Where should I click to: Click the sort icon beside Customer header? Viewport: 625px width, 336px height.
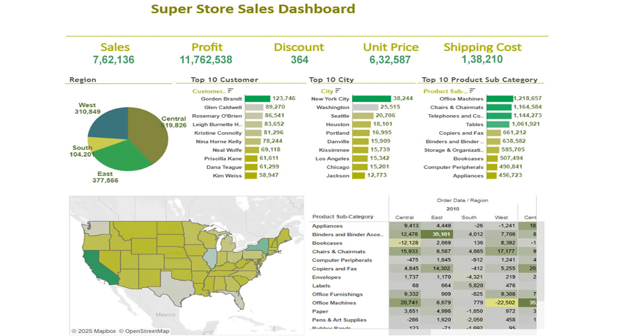(x=230, y=91)
